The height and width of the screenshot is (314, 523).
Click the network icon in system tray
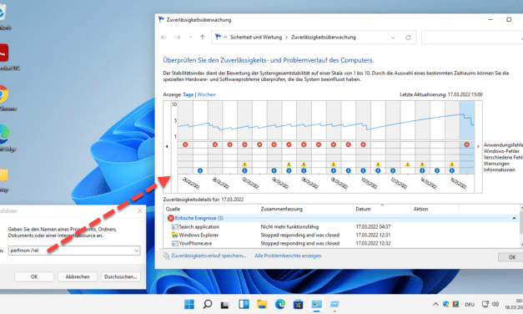tap(485, 304)
